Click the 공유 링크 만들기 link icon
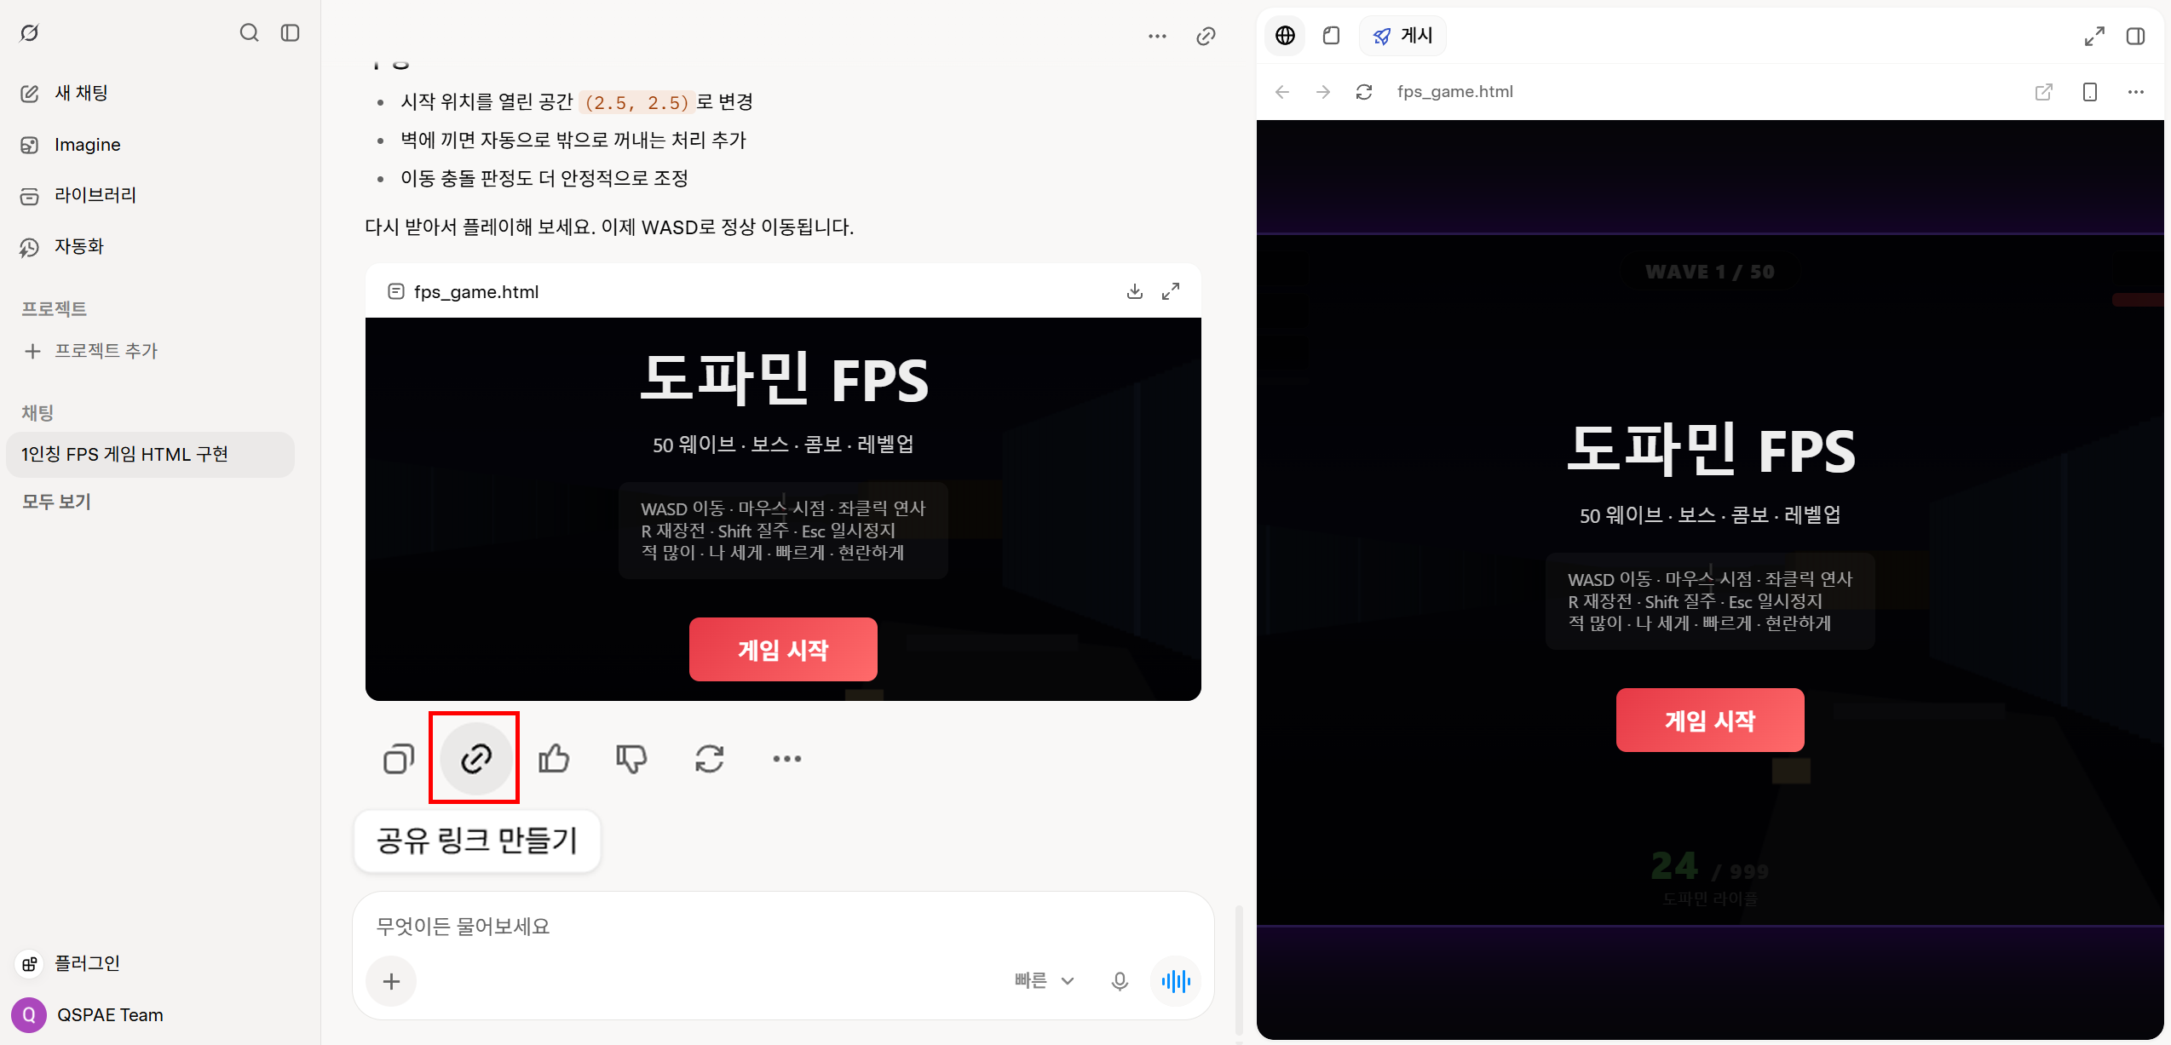Viewport: 2171px width, 1045px height. coord(475,758)
